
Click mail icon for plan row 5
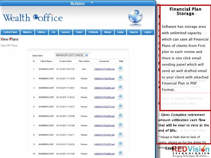click(x=121, y=106)
